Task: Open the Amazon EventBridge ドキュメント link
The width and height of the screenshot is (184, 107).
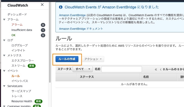Action: (x=81, y=29)
